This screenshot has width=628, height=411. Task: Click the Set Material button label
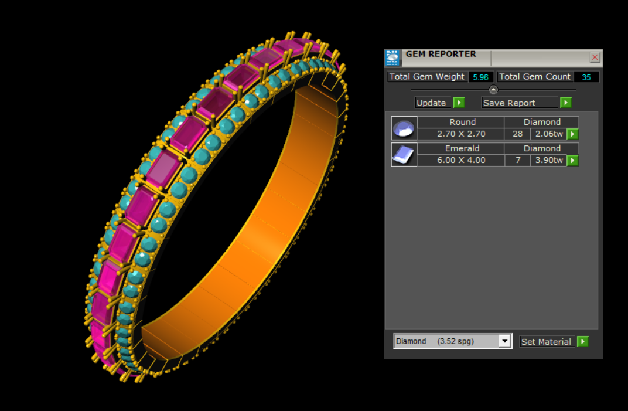[546, 342]
